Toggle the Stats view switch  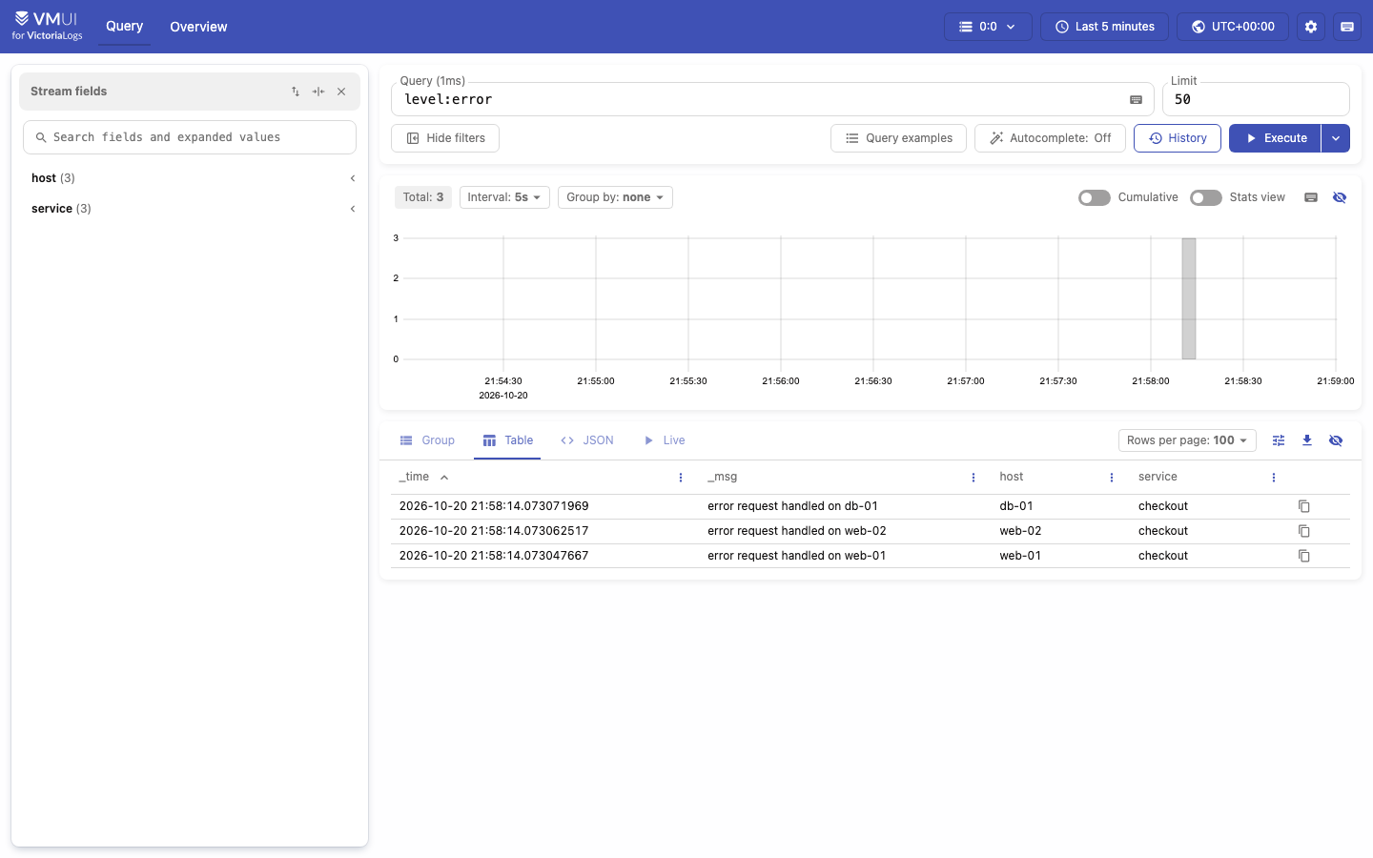1206,197
